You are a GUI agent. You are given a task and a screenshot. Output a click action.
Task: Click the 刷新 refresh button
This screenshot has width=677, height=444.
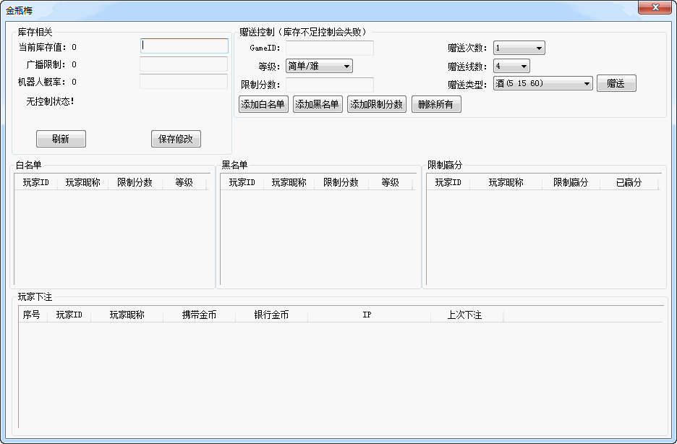(61, 139)
